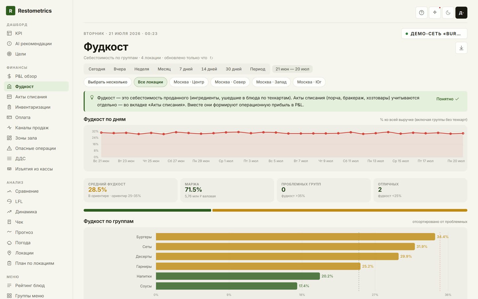
Task: Open Сравнение in the Анализ section
Action: tap(37, 191)
